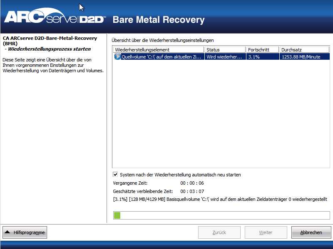Click the up-arrow icon on Hilfsprogramme
Viewport: 333px width, 249px height.
click(7, 232)
